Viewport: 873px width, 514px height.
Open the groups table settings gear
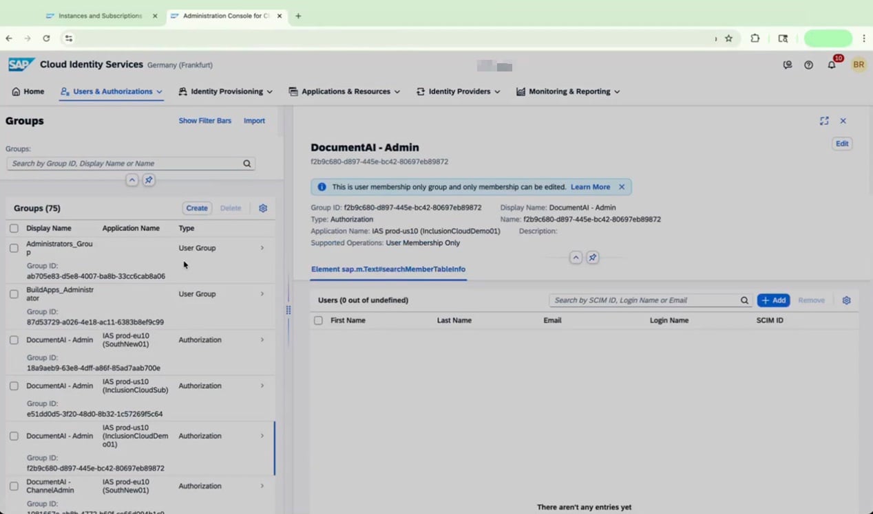[263, 208]
